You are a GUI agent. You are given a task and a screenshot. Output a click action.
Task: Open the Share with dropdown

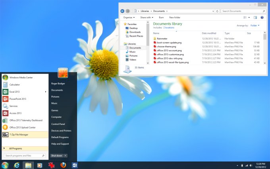click(147, 17)
